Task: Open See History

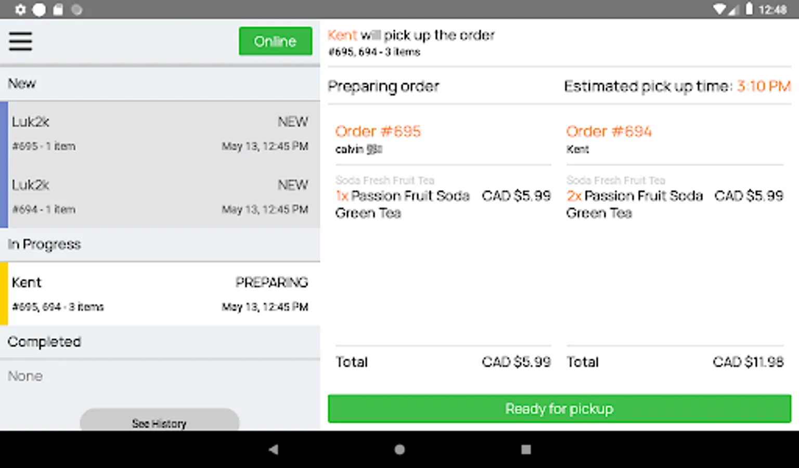Action: (159, 423)
